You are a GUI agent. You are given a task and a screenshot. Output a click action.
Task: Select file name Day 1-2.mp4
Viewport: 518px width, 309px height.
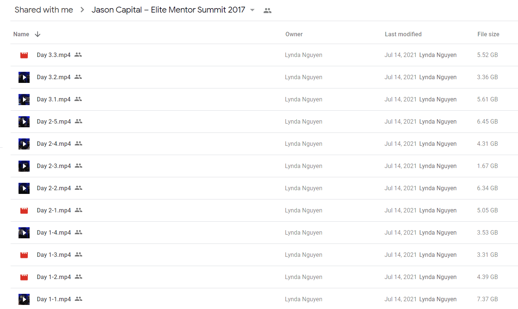tap(54, 277)
